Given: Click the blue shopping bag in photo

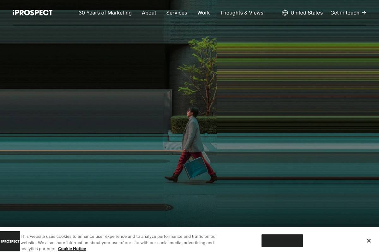Looking at the screenshot, I should click(x=196, y=167).
